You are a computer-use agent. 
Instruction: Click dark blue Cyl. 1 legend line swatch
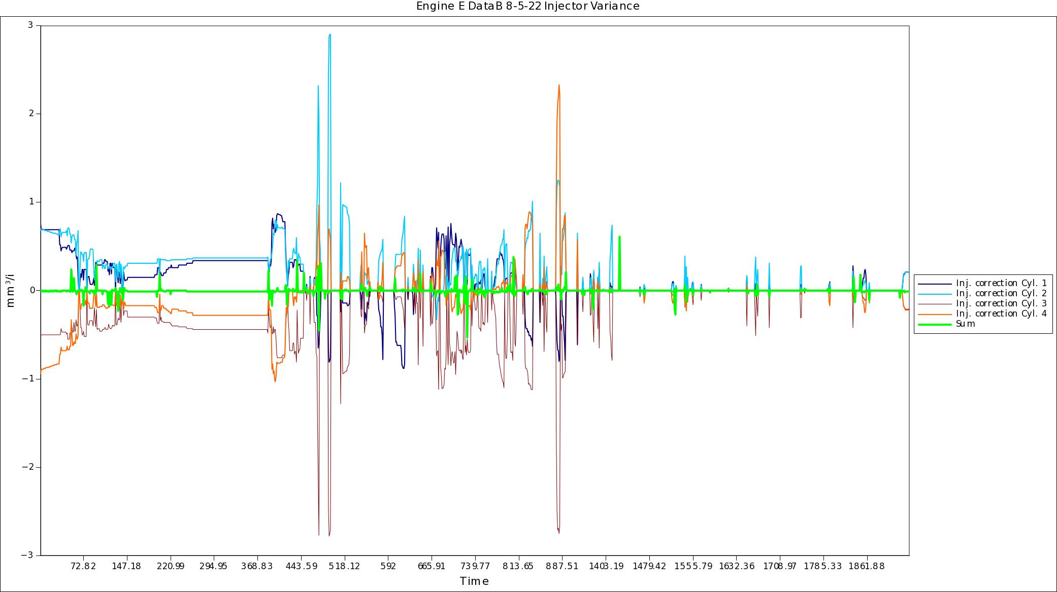(x=935, y=283)
